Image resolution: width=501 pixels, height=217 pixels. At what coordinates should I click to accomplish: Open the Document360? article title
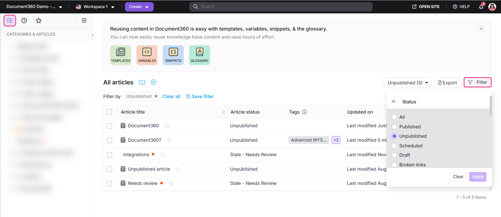click(145, 140)
